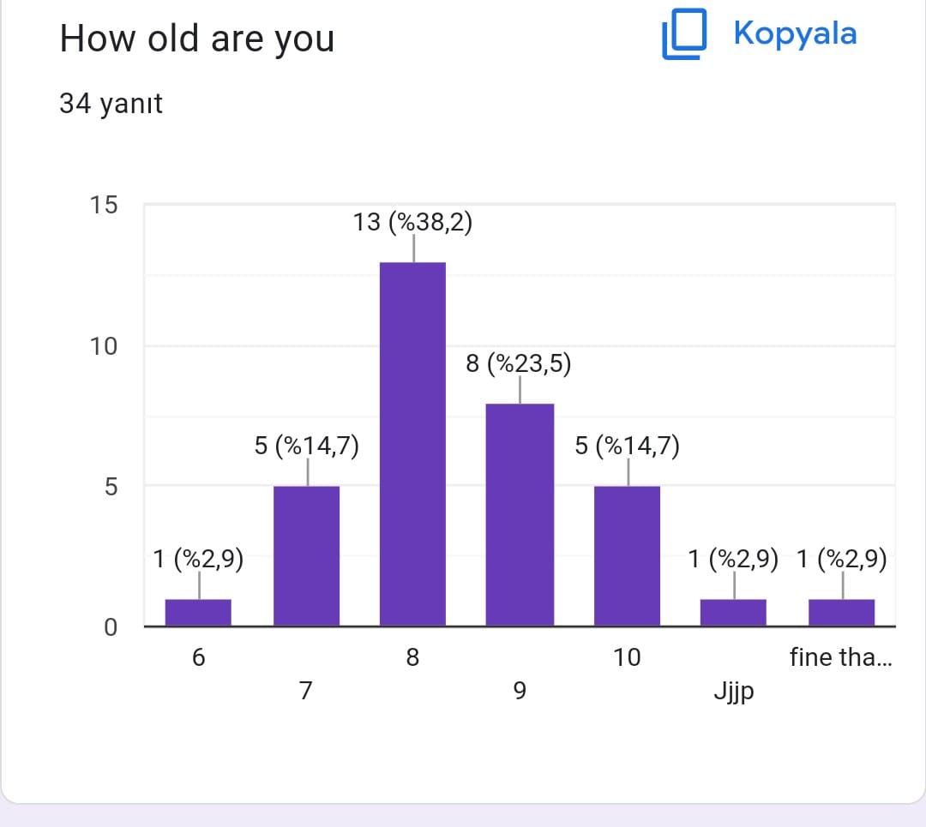Select the bar for age 6
The width and height of the screenshot is (926, 827).
(x=198, y=612)
